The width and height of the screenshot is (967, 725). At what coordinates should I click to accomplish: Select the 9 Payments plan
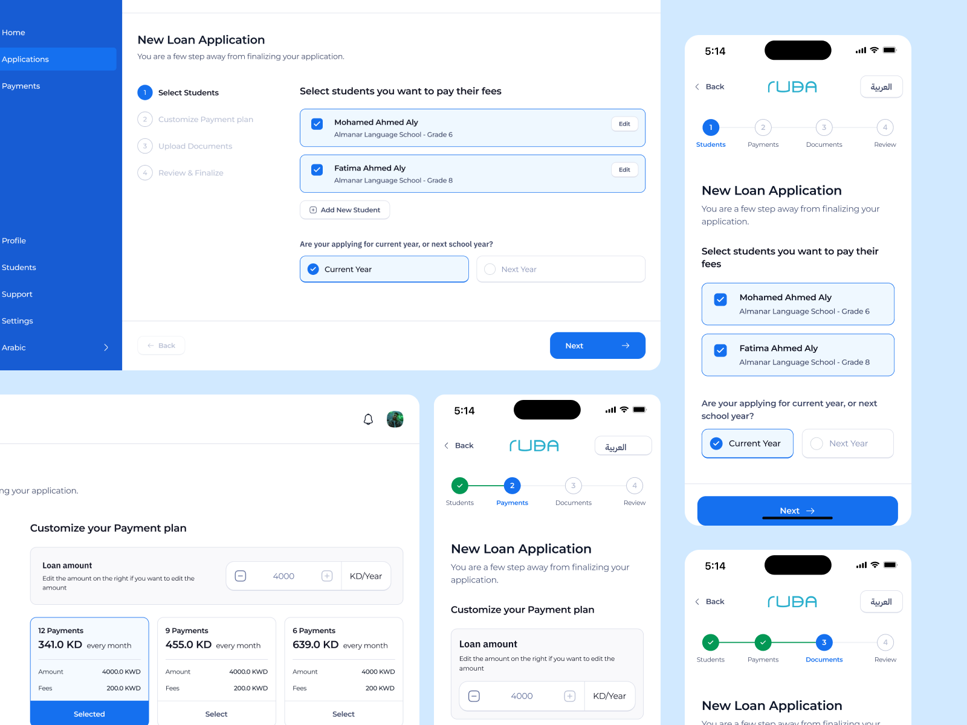coord(216,714)
